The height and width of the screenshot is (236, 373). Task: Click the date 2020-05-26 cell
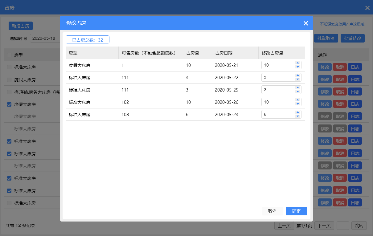pos(227,102)
